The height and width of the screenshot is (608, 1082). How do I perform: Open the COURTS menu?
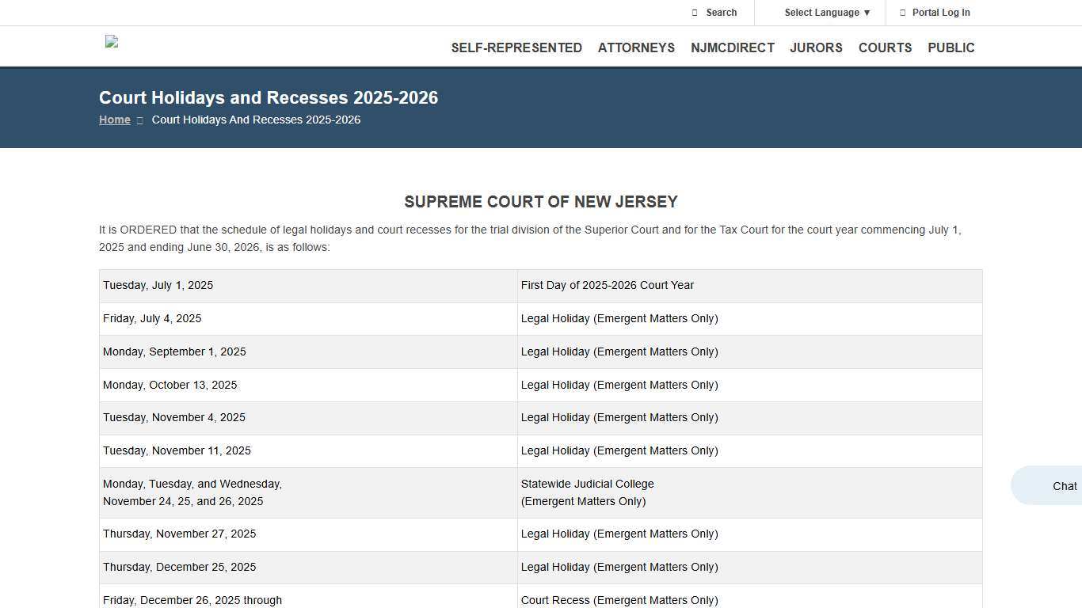click(x=885, y=47)
